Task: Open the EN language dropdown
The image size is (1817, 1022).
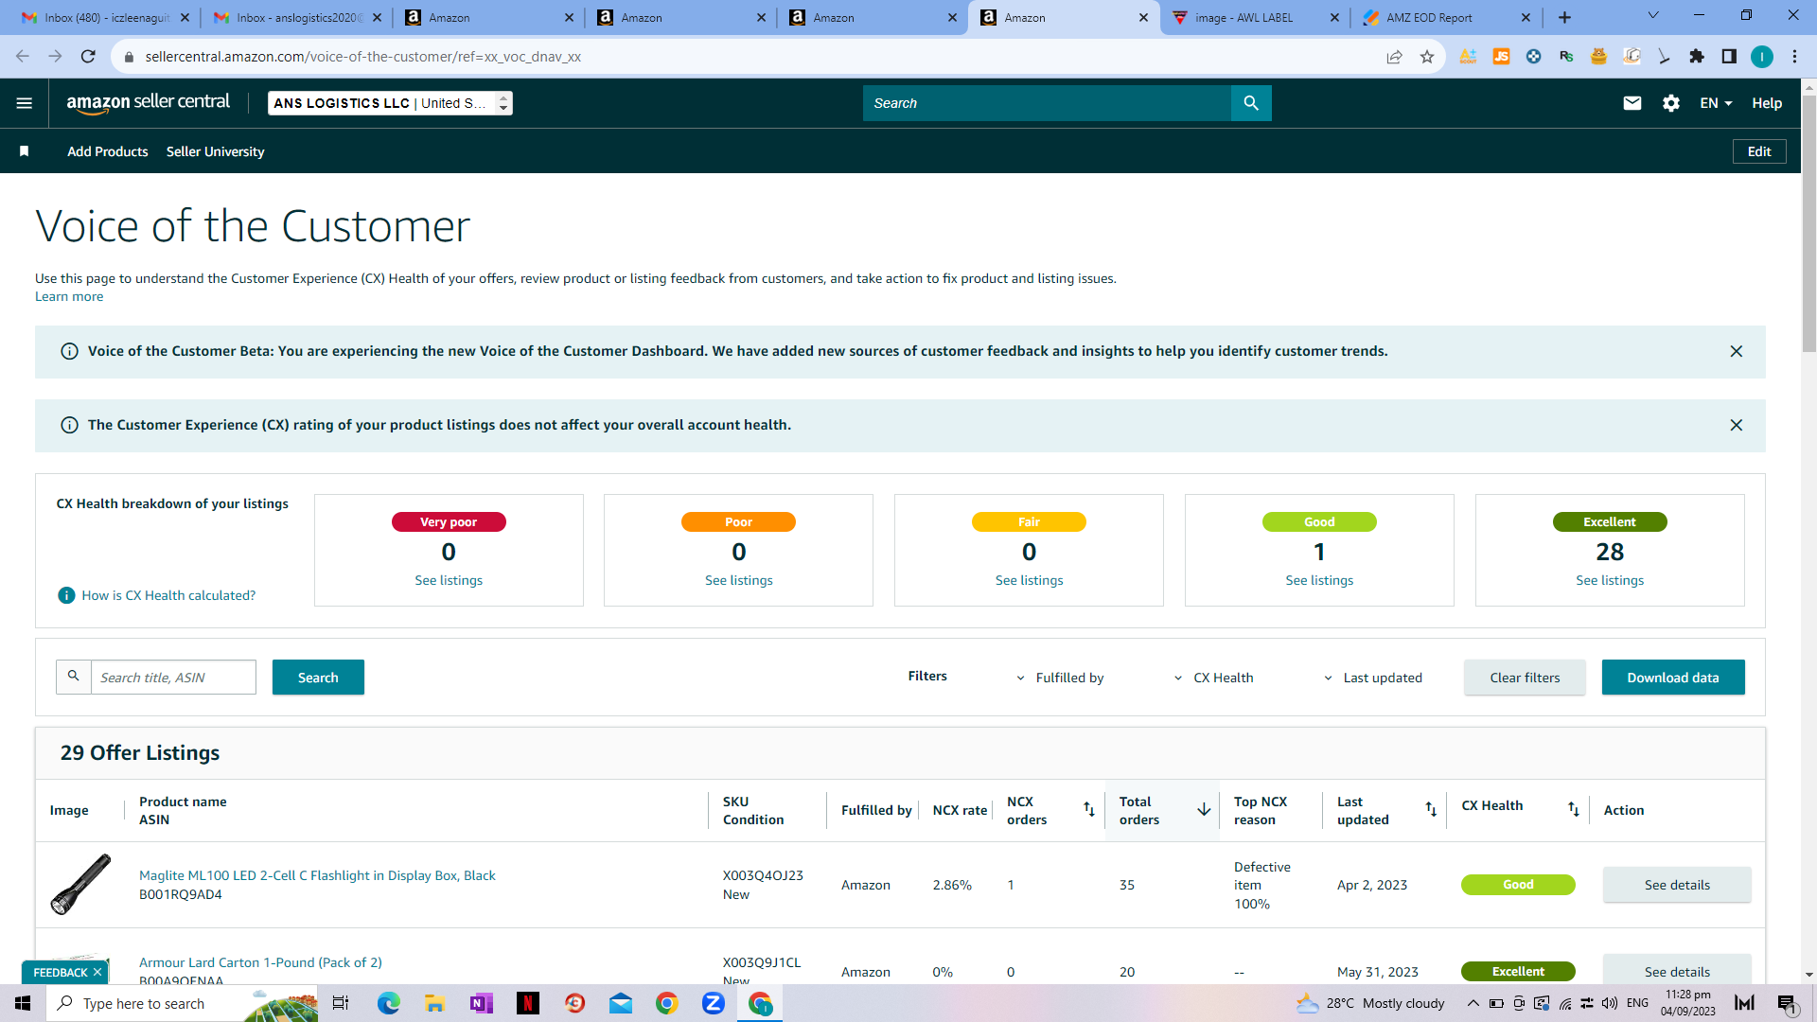Action: (1716, 103)
